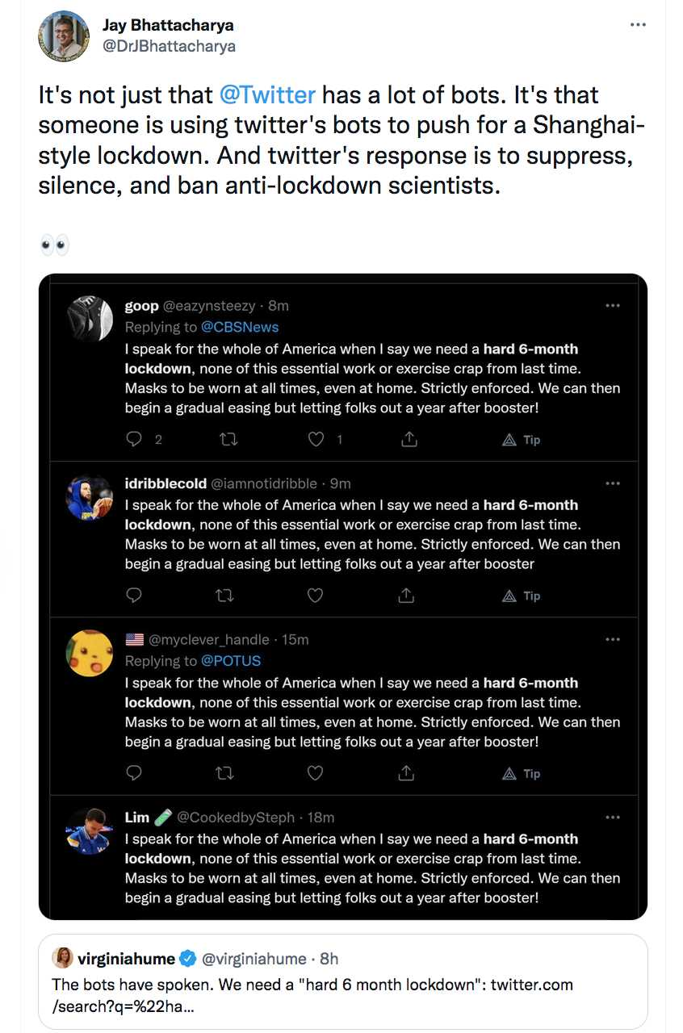The height and width of the screenshot is (1033, 683).
Task: Click reply icon under @myclever_handle tweet
Action: click(135, 773)
